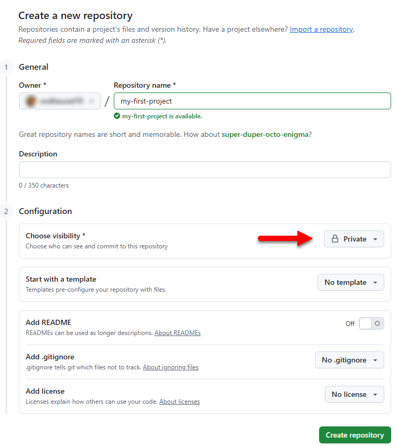Screen dimensions: 398x446
Task: Click the Create repository button
Action: click(355, 435)
